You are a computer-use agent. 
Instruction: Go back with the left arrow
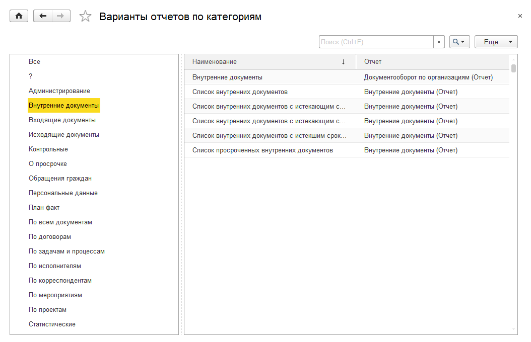tap(42, 16)
